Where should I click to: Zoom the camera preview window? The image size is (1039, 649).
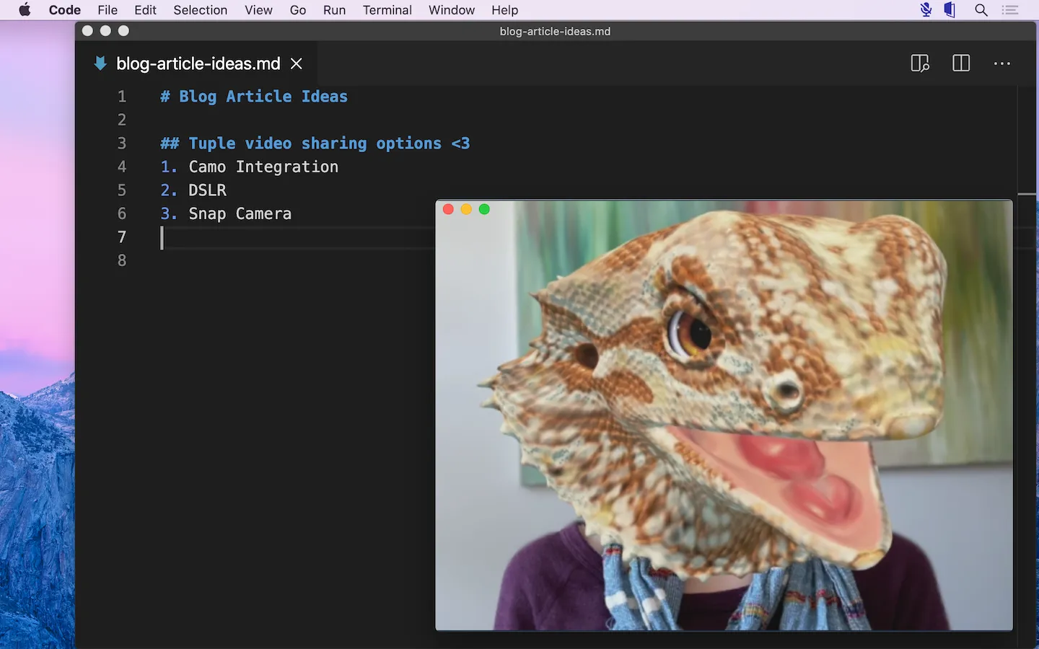pyautogui.click(x=484, y=209)
